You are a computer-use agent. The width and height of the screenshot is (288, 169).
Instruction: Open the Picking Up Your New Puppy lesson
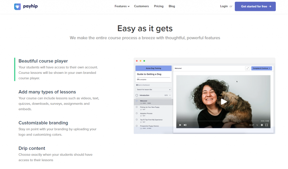(x=150, y=107)
